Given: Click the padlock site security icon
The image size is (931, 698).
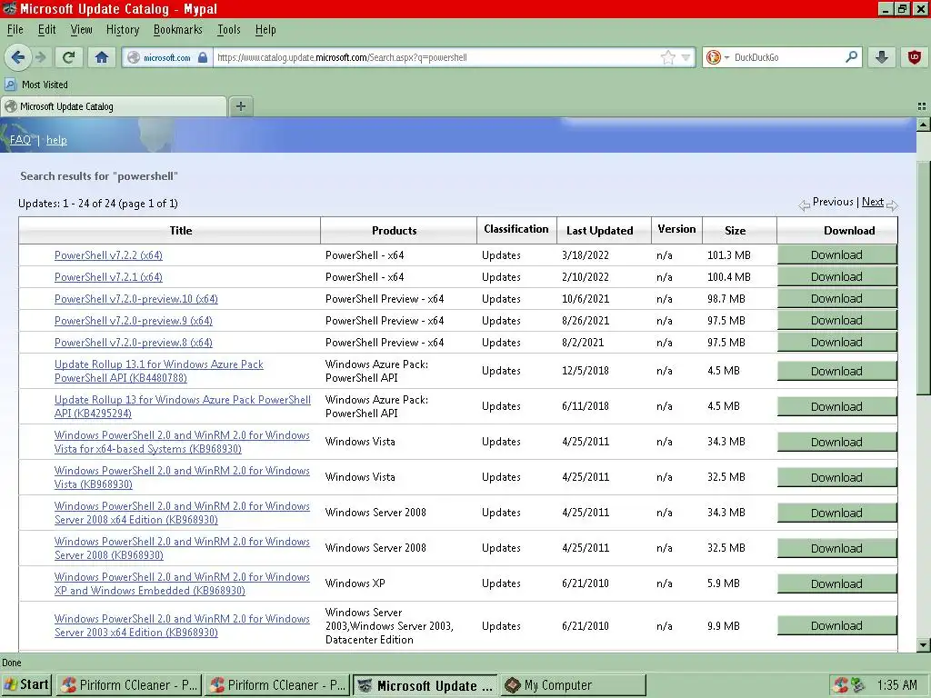Looking at the screenshot, I should (203, 57).
